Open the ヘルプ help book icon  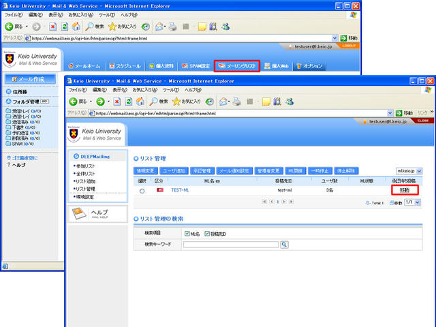82,214
